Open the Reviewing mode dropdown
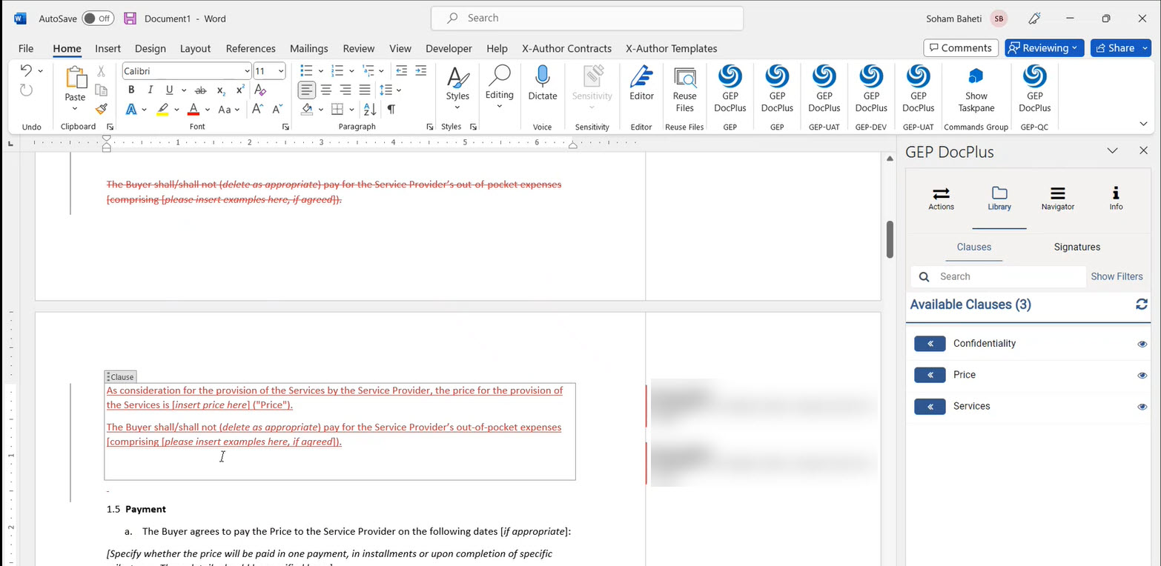 click(x=1044, y=48)
